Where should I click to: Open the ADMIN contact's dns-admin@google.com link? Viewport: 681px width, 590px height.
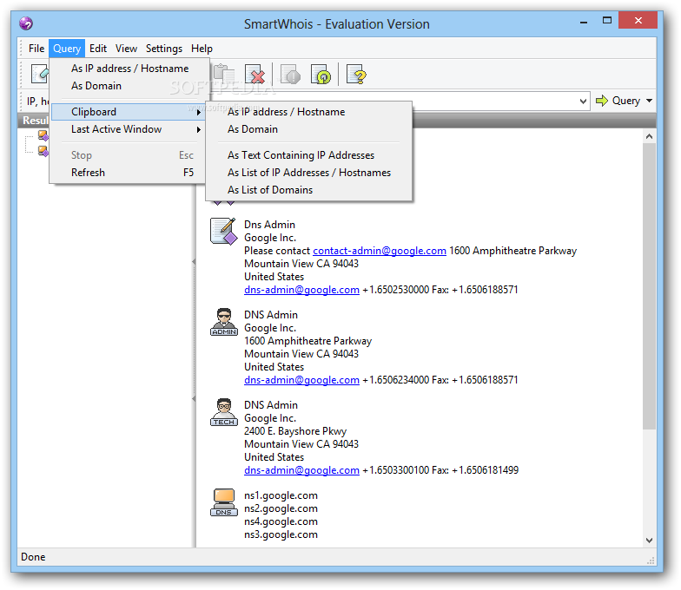[x=302, y=380]
